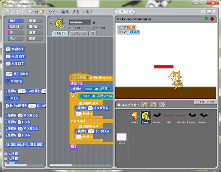Select the last bat sprite in list

[204, 118]
